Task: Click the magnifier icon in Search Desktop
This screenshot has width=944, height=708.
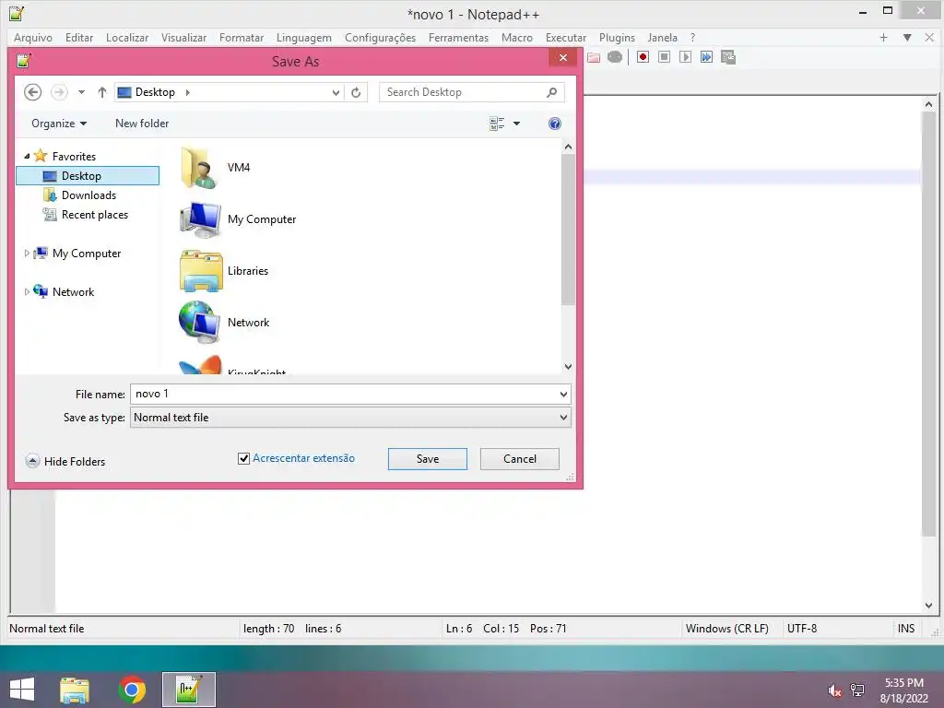Action: tap(551, 92)
